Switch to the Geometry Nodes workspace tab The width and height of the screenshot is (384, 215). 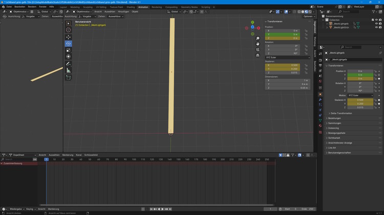189,7
